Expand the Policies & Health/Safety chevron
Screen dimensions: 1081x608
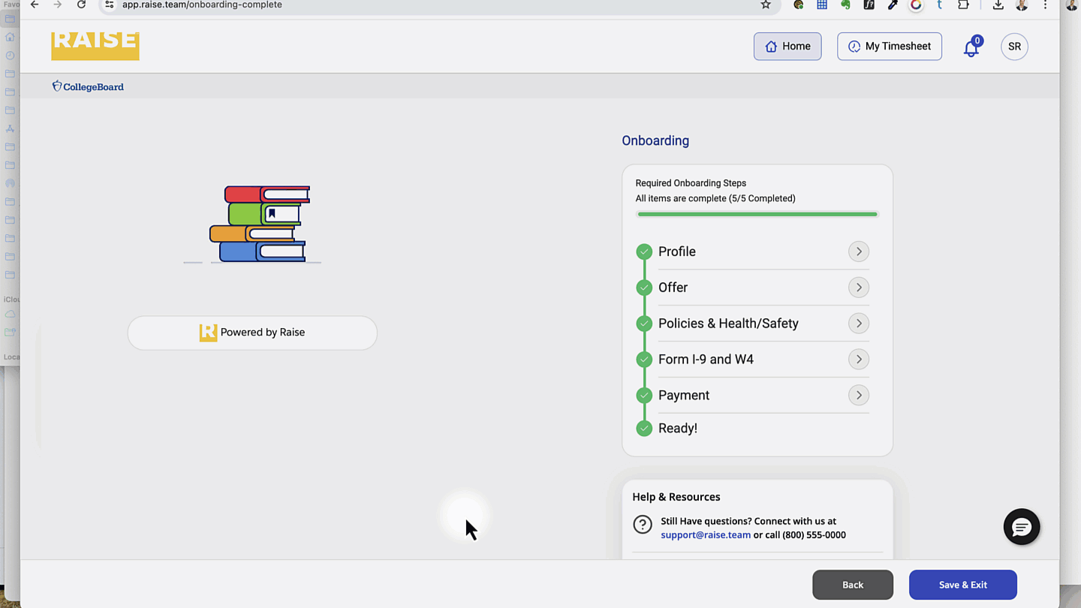point(859,324)
